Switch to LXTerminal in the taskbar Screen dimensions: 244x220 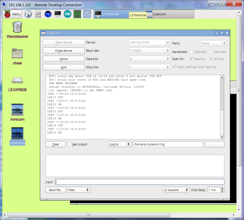(110, 14)
